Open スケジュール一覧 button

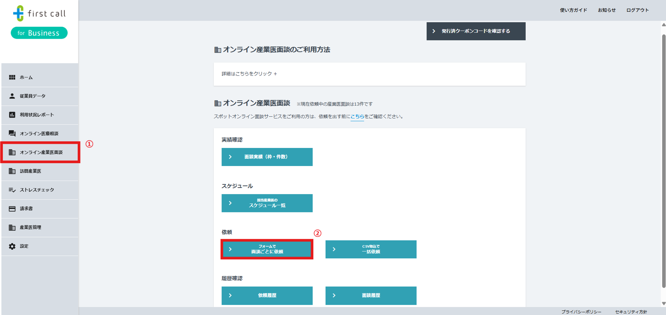[267, 203]
